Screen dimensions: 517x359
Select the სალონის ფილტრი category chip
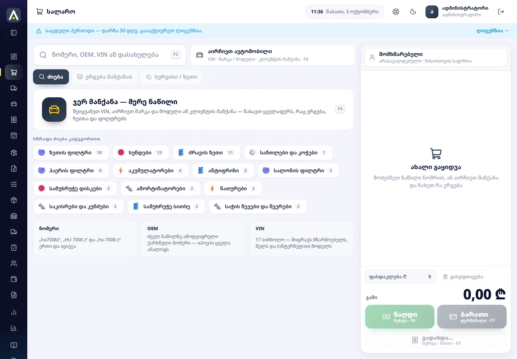pyautogui.click(x=298, y=171)
